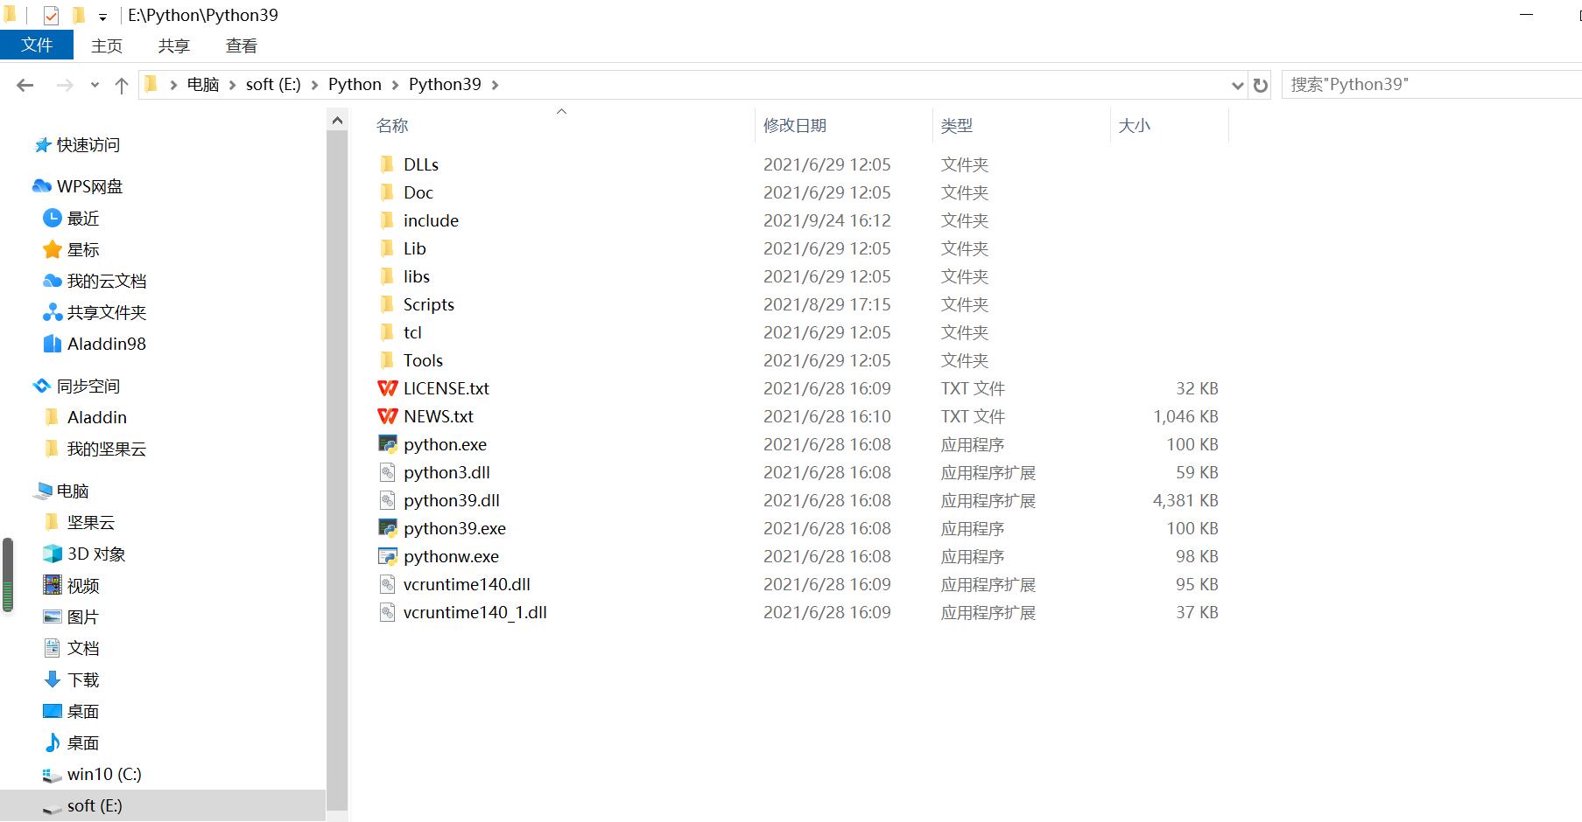The image size is (1582, 822).
Task: Open the 文件 menu tab
Action: pyautogui.click(x=37, y=45)
